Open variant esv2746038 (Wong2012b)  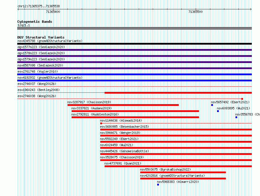(x=37, y=96)
